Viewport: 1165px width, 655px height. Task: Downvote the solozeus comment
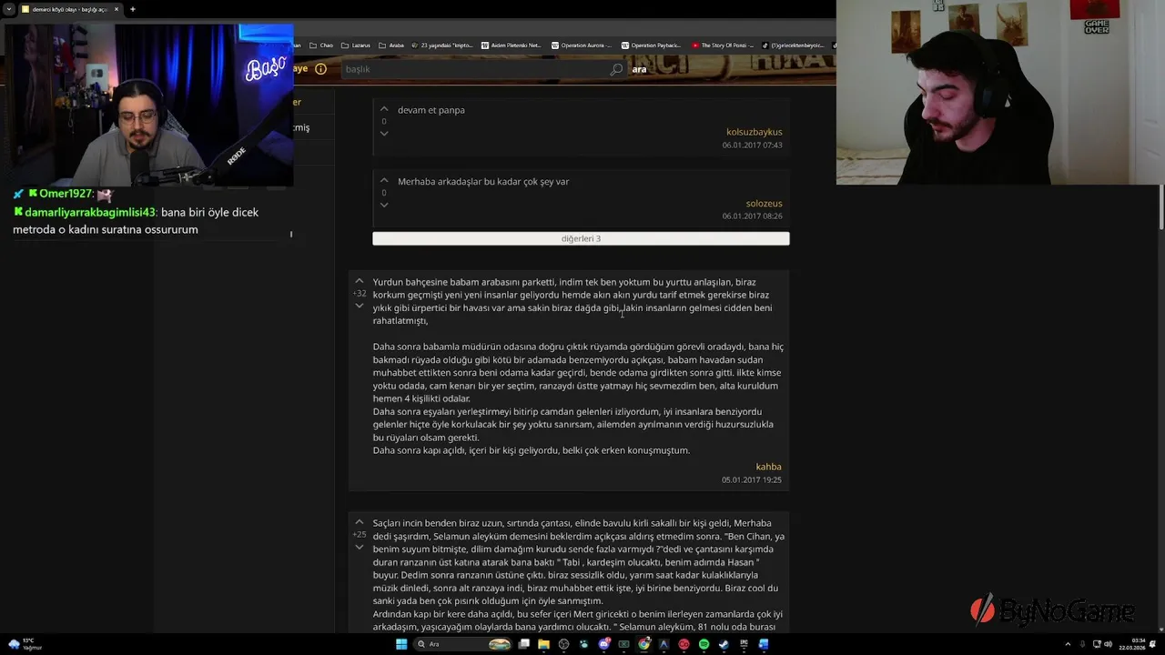click(384, 205)
